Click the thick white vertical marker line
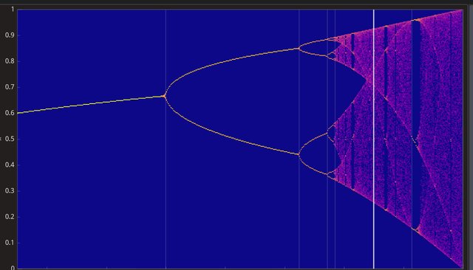473x270 pixels. click(374, 139)
